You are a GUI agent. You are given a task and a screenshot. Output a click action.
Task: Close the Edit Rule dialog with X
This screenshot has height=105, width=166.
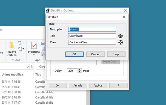tap(124, 17)
